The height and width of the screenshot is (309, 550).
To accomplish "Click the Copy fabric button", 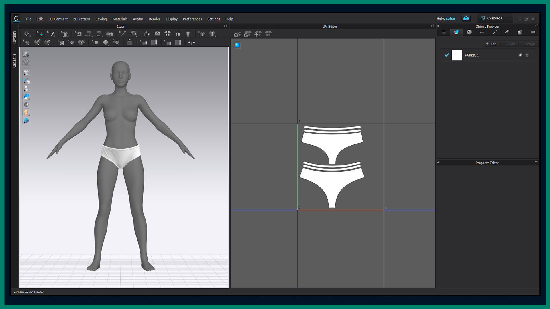I will (509, 44).
